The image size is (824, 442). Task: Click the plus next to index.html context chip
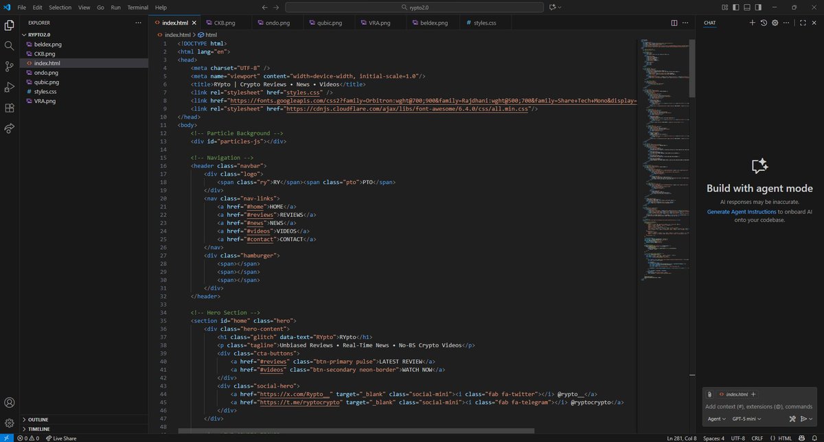pyautogui.click(x=754, y=395)
